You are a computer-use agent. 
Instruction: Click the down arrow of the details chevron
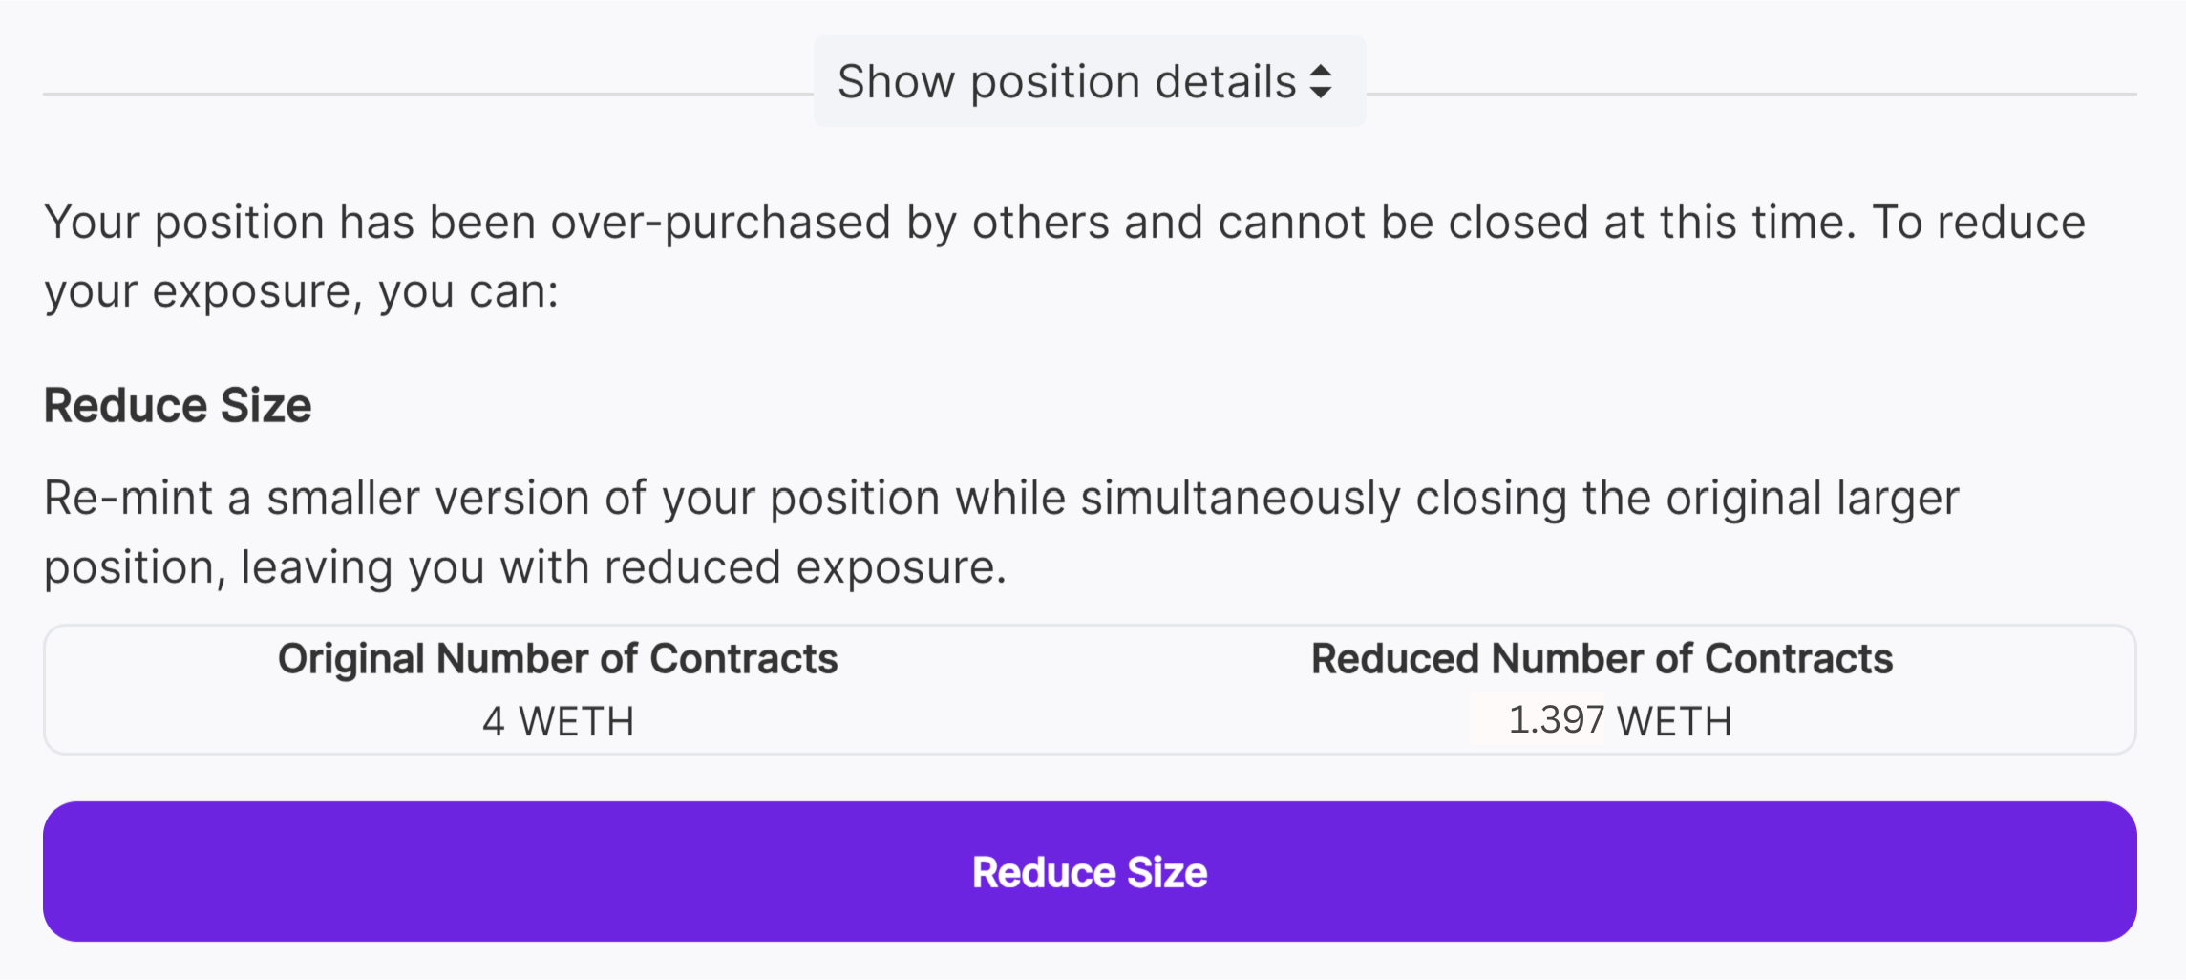tap(1321, 93)
